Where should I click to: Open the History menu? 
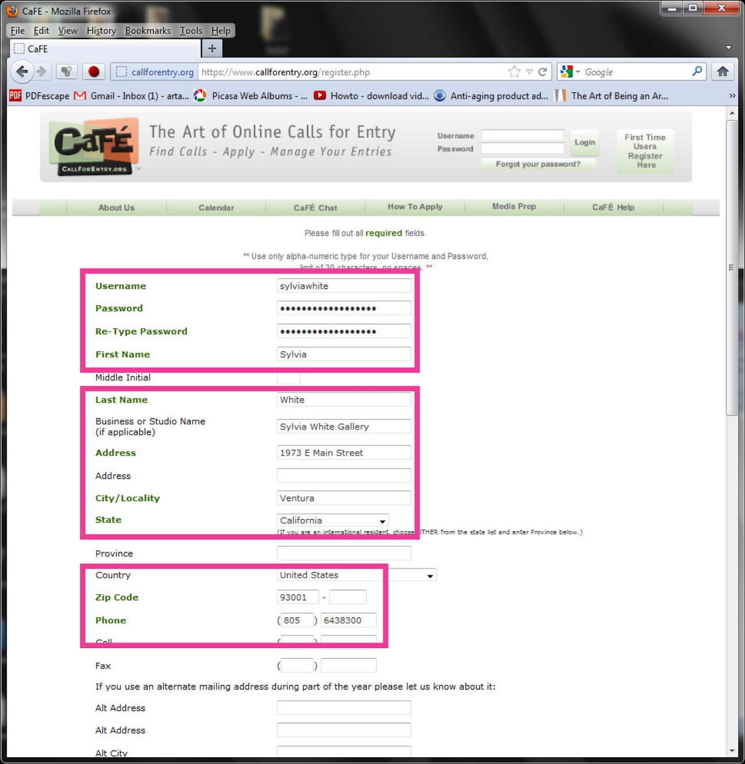[101, 31]
